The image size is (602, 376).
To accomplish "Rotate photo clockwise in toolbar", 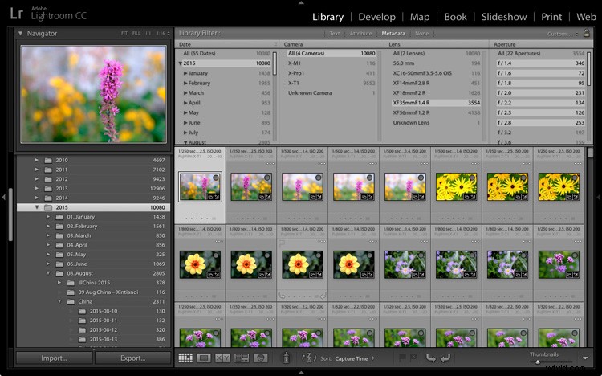I will [445, 358].
